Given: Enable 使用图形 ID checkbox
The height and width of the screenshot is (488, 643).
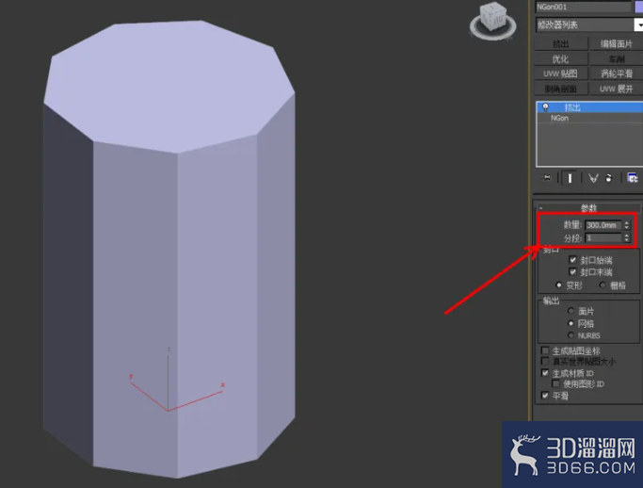Looking at the screenshot, I should point(555,383).
